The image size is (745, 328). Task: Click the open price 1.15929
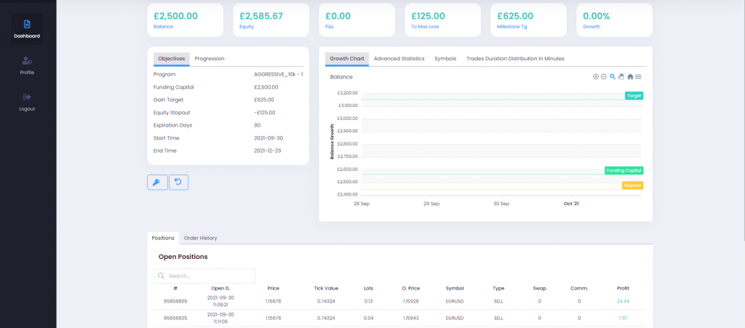coord(411,301)
